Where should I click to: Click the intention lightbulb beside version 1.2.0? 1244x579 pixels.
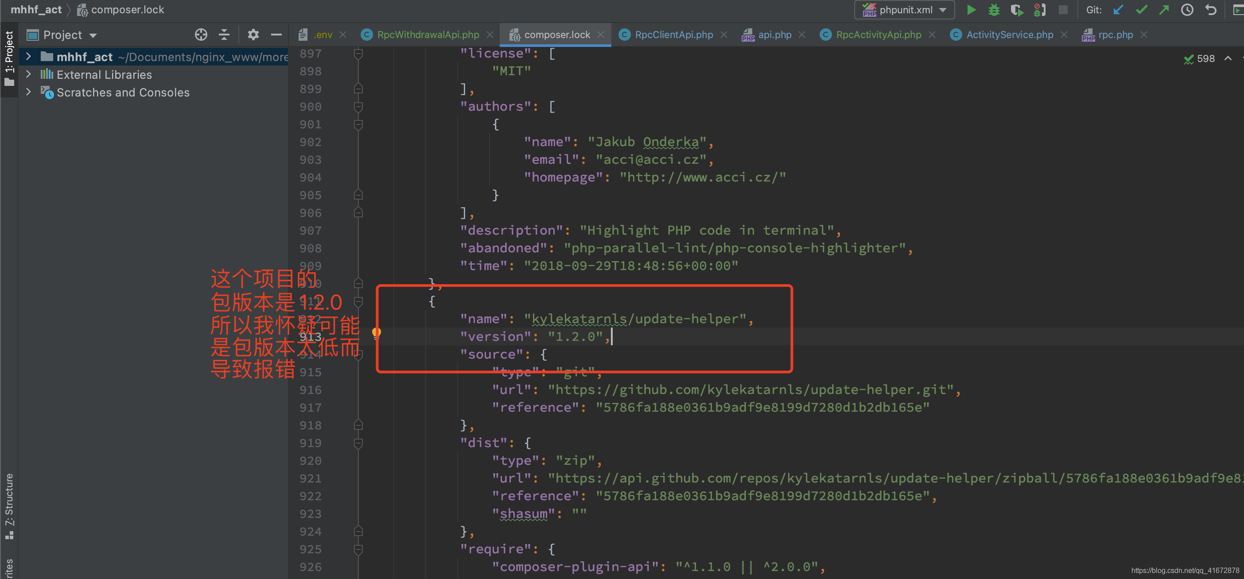pos(376,333)
